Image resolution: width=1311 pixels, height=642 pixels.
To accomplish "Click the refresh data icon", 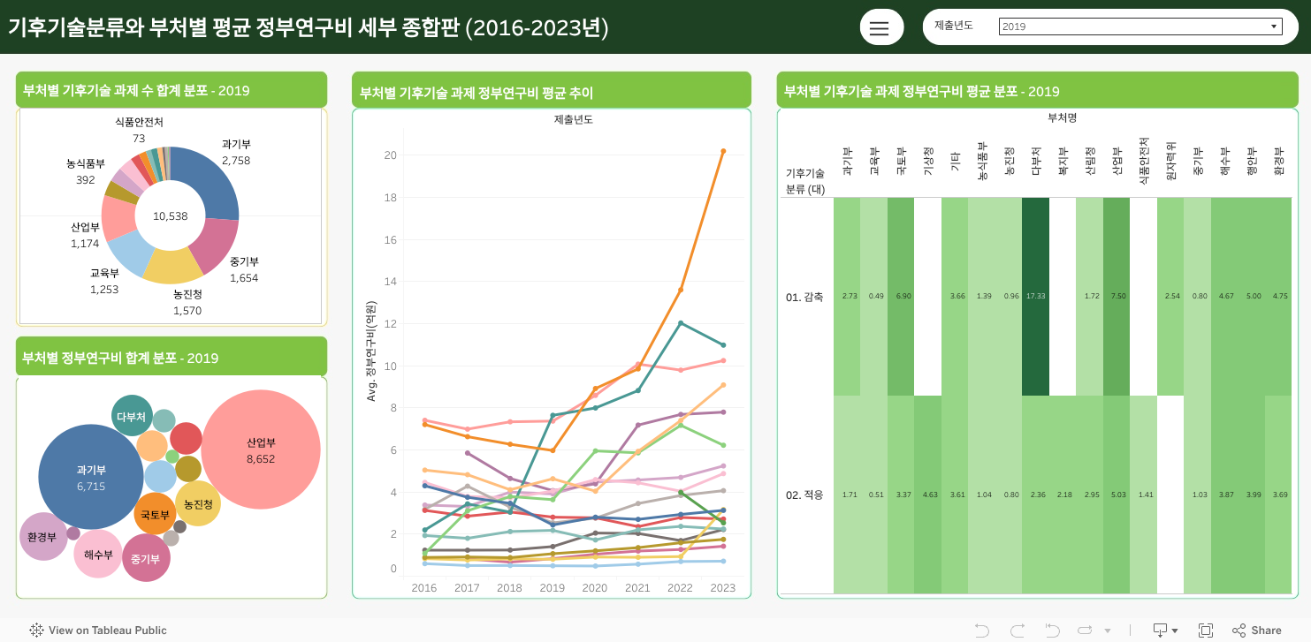I will 1086,630.
